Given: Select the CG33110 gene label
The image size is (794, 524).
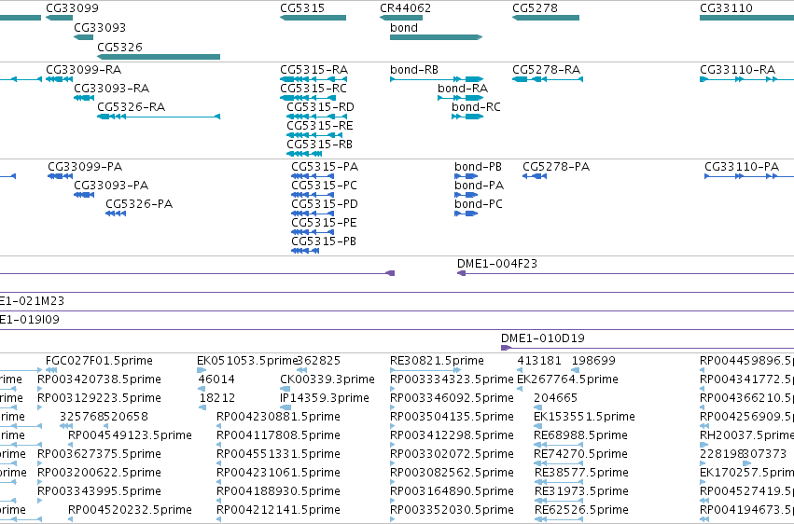Looking at the screenshot, I should (726, 8).
